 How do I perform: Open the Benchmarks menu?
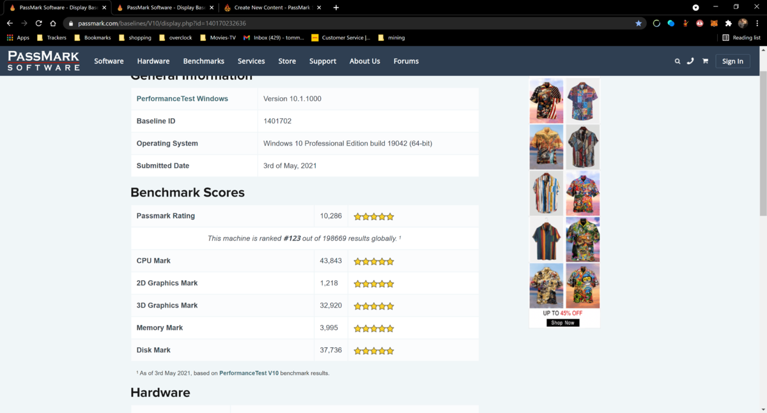(203, 61)
